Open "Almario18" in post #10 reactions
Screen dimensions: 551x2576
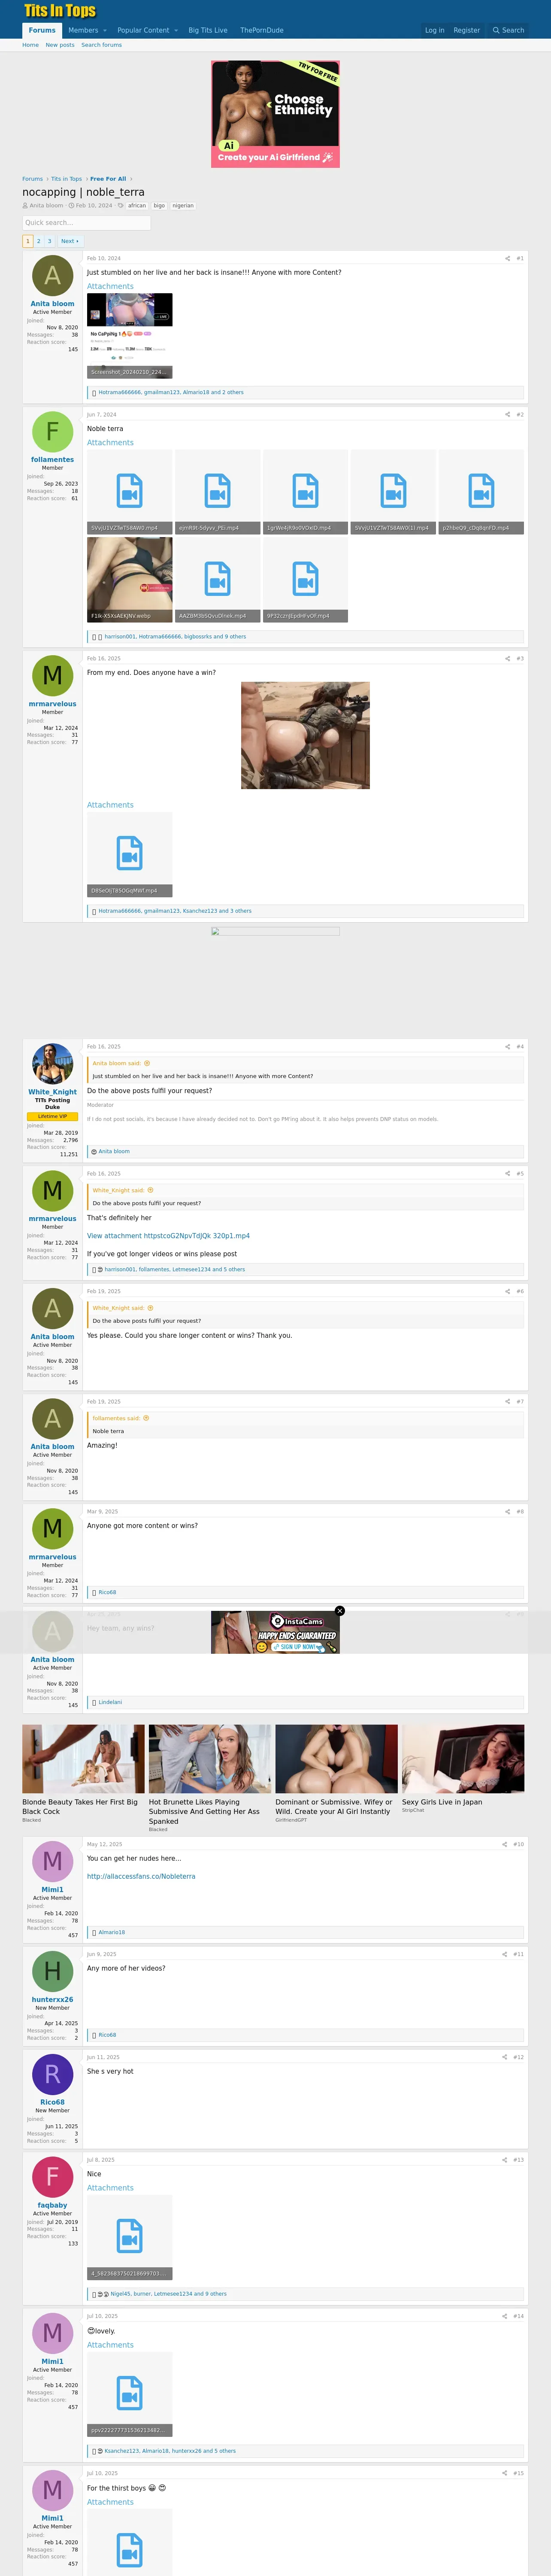pos(112,1932)
